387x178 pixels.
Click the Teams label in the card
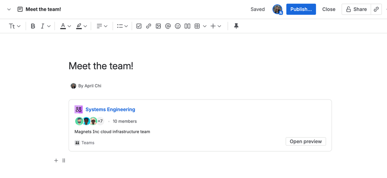pos(88,143)
